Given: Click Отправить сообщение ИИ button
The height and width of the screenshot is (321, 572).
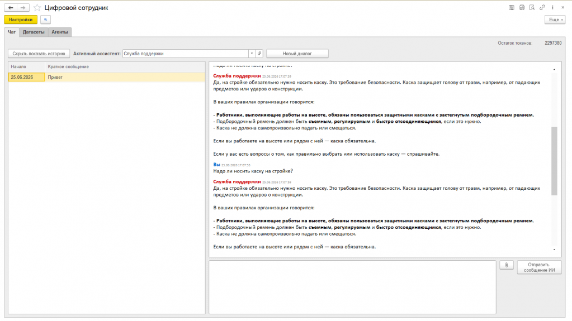Looking at the screenshot, I should click(539, 267).
